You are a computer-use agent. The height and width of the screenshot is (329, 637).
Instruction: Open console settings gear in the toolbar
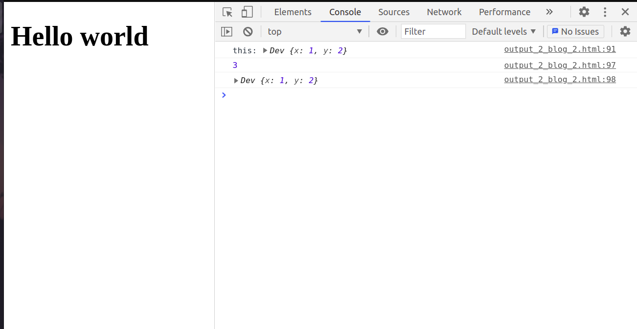coord(625,32)
